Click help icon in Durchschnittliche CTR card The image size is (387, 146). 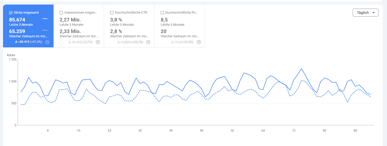(148, 42)
